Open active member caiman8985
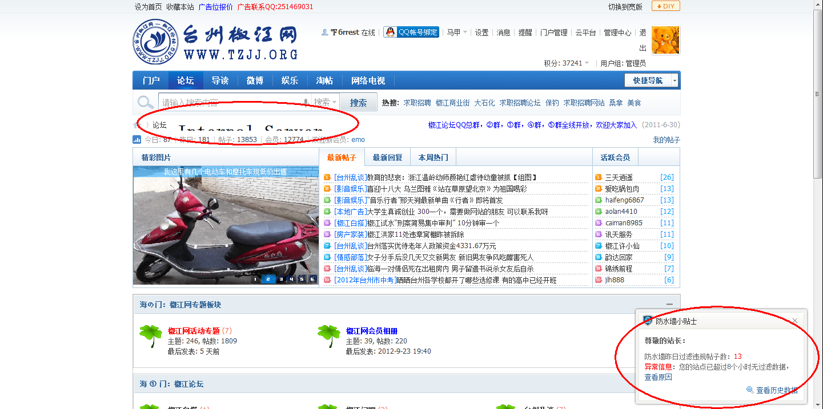The width and height of the screenshot is (823, 409). click(624, 223)
